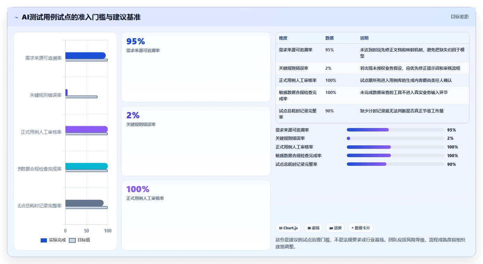
Task: Click the 关键规则错误率 chart axis label
Action: pos(46,95)
